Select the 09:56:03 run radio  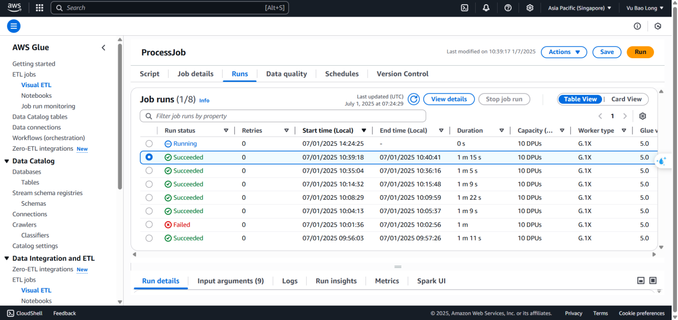pyautogui.click(x=149, y=238)
